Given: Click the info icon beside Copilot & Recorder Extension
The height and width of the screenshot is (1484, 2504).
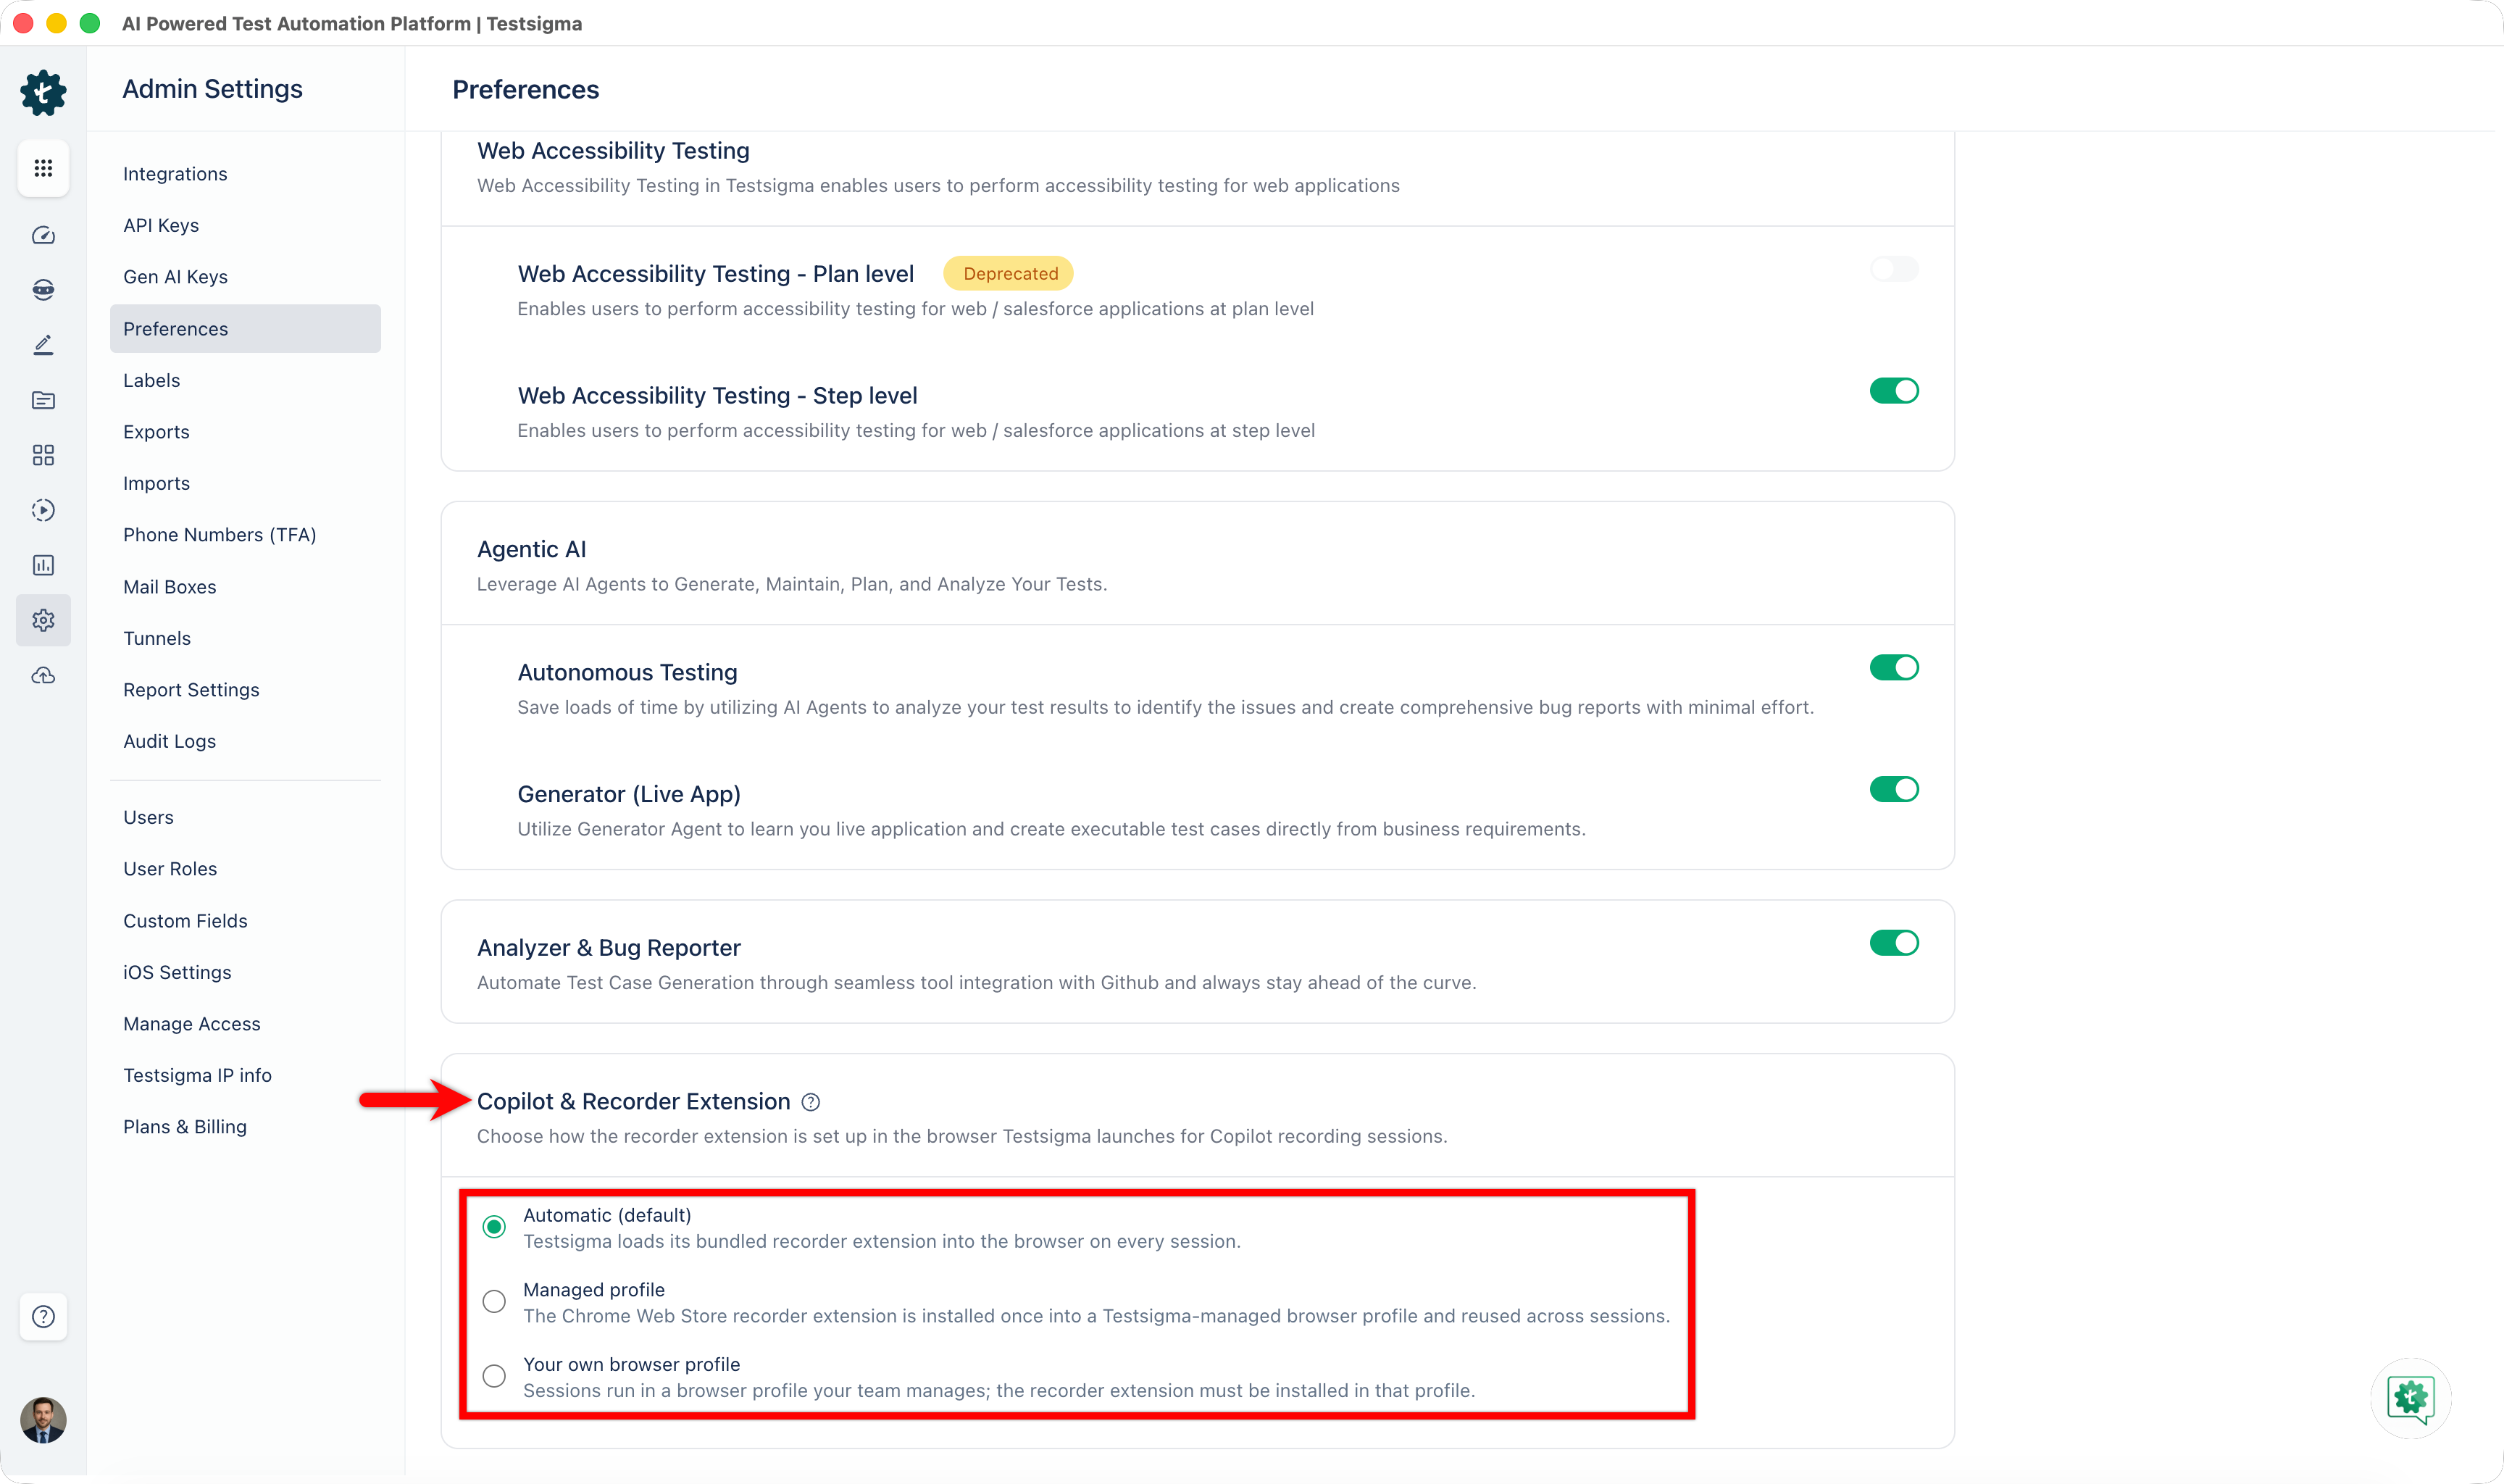Looking at the screenshot, I should point(811,1102).
